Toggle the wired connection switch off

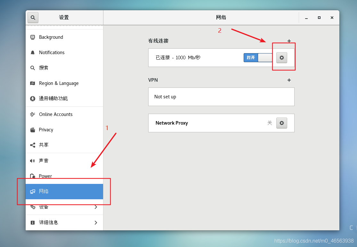(258, 58)
